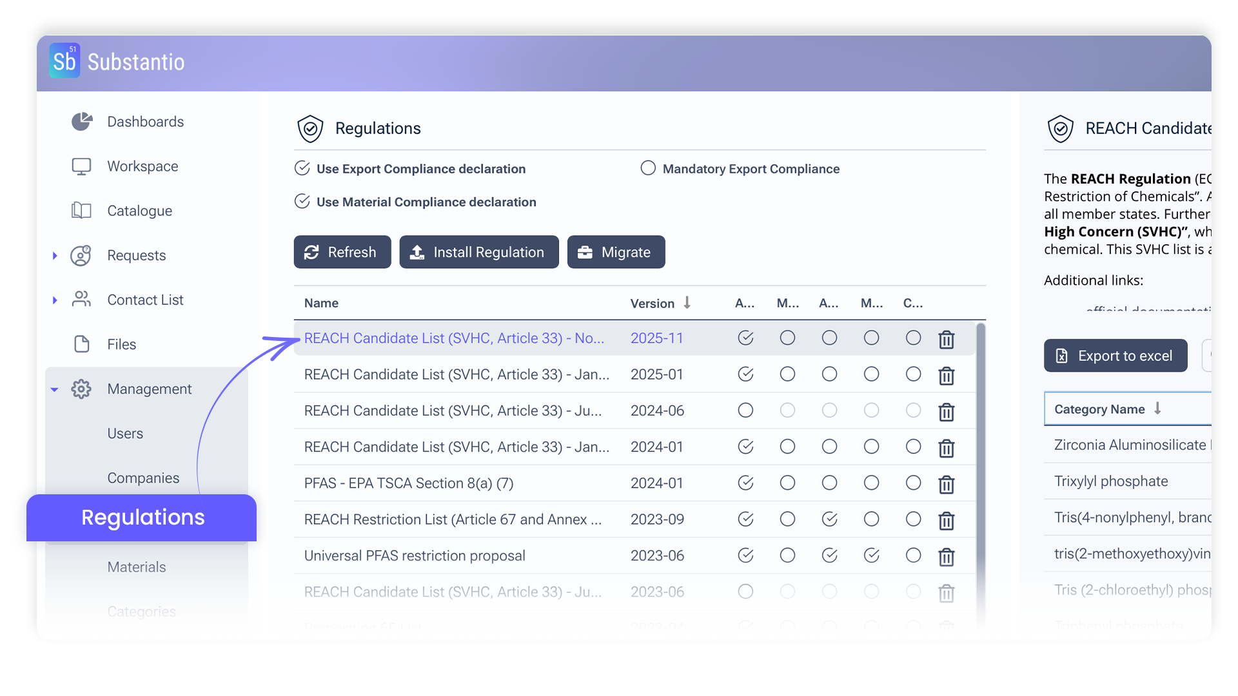Open the Catalogue book icon
This screenshot has width=1238, height=696.
coord(81,210)
